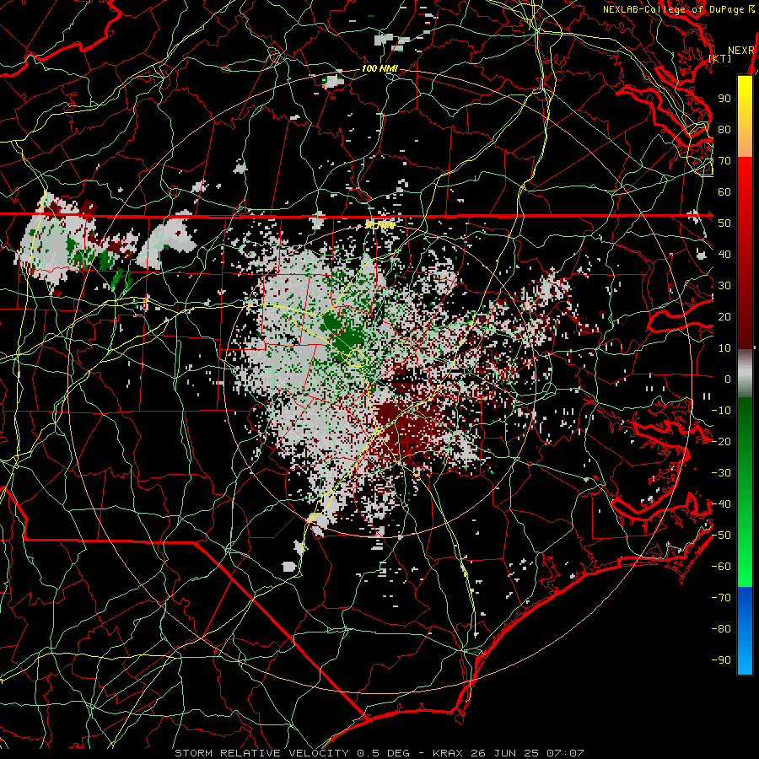Click the -90 value on velocity scale
The height and width of the screenshot is (759, 759).
[x=721, y=660]
